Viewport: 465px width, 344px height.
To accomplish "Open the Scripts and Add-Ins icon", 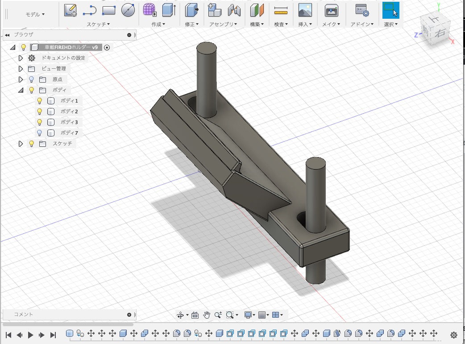I will pyautogui.click(x=362, y=10).
